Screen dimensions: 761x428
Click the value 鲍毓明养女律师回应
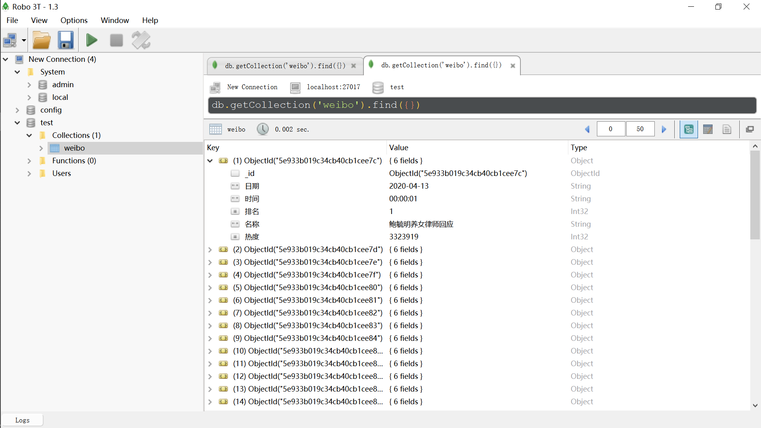pyautogui.click(x=421, y=224)
